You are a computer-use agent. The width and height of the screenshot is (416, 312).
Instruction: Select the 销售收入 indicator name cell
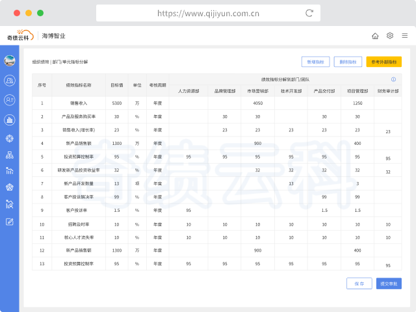[x=79, y=103]
